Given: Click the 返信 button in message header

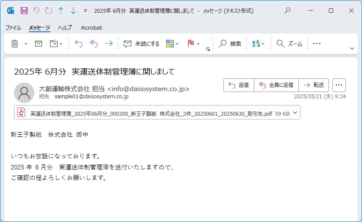Looking at the screenshot, I should [x=239, y=85].
